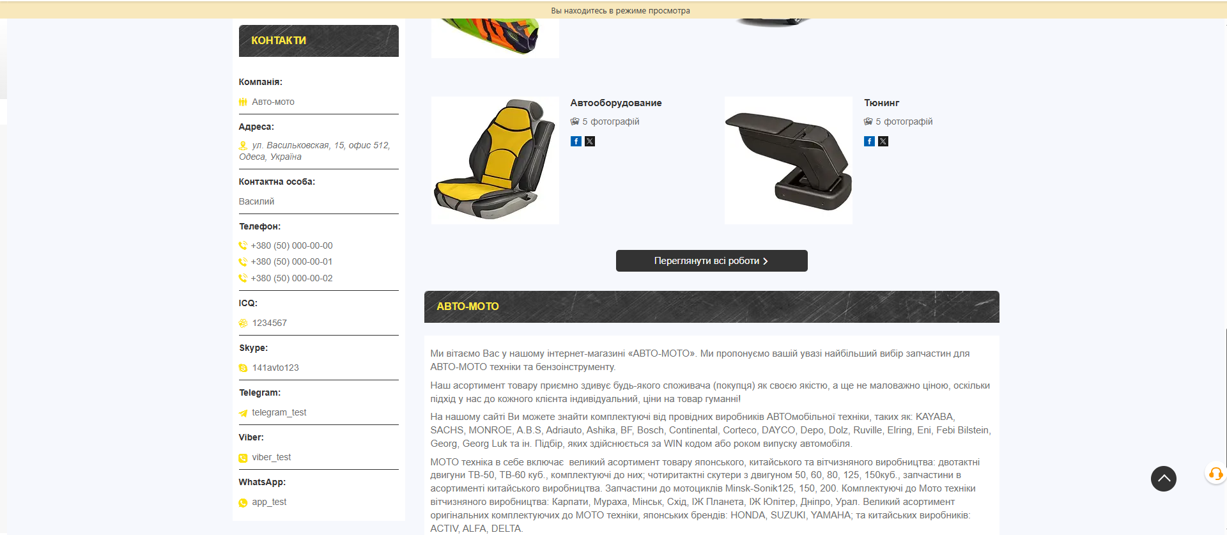The image size is (1227, 535).
Task: Call phone number +380 (50) 000-00-02
Action: [291, 278]
